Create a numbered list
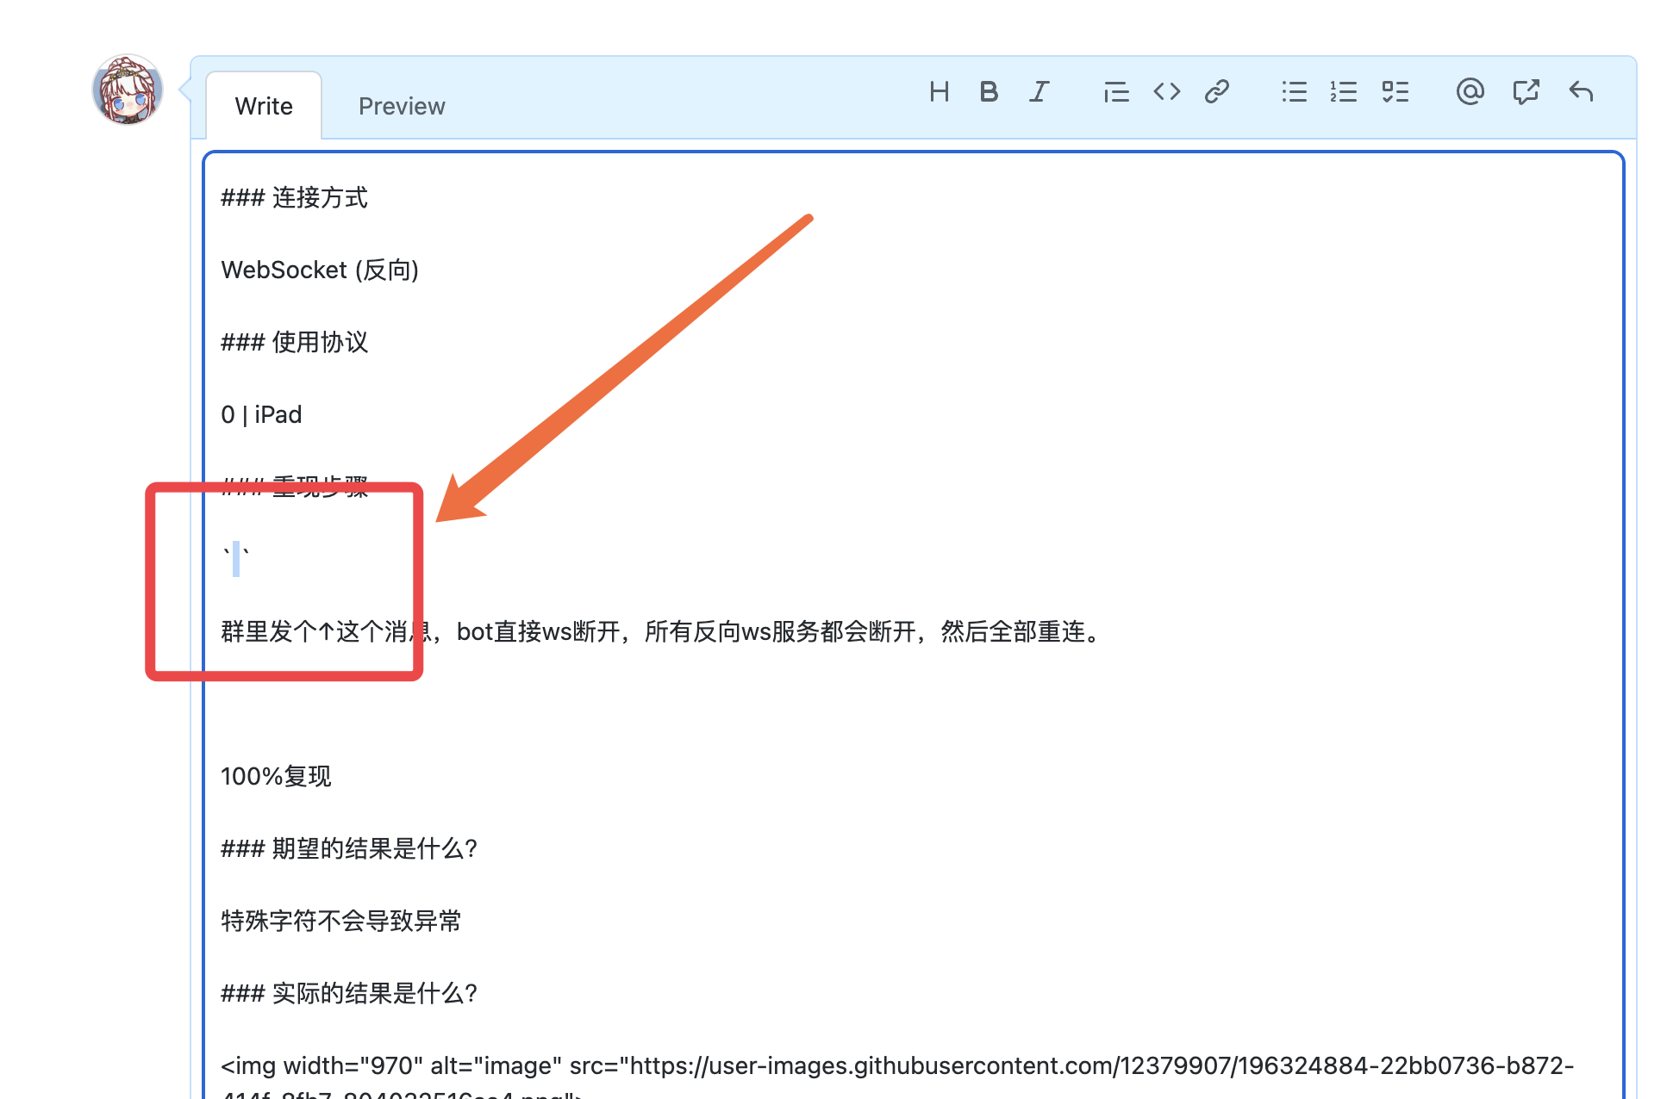The image size is (1667, 1099). click(1344, 91)
